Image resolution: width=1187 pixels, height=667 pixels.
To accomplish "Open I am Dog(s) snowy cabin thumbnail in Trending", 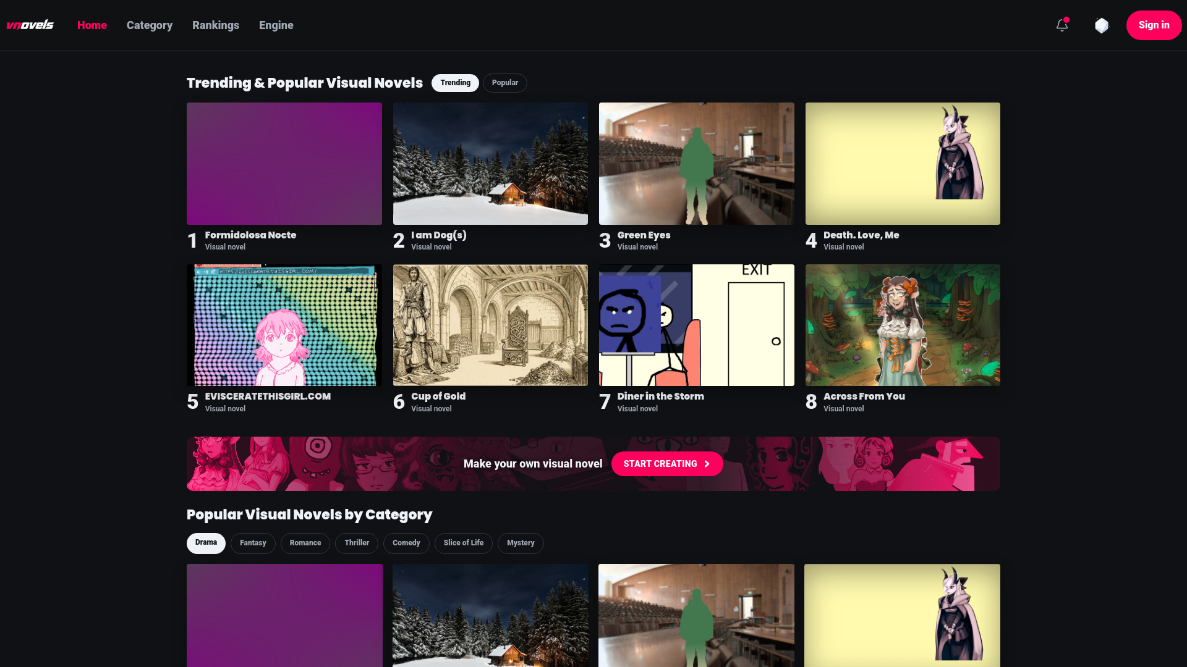I will tap(490, 164).
